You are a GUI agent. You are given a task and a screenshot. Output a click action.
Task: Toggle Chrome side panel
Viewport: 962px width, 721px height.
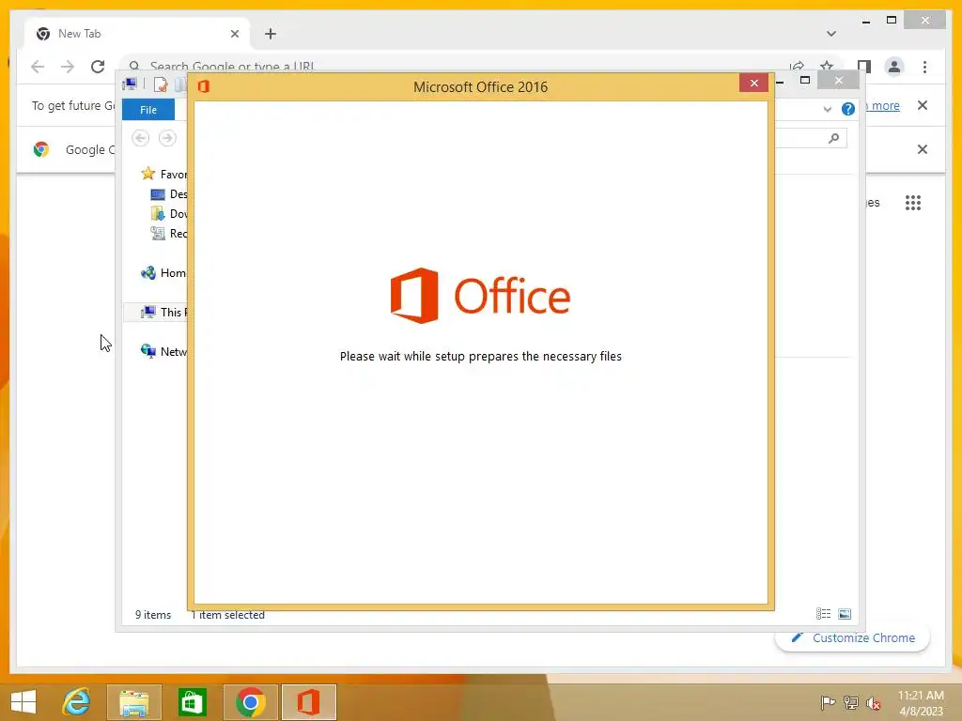point(864,67)
